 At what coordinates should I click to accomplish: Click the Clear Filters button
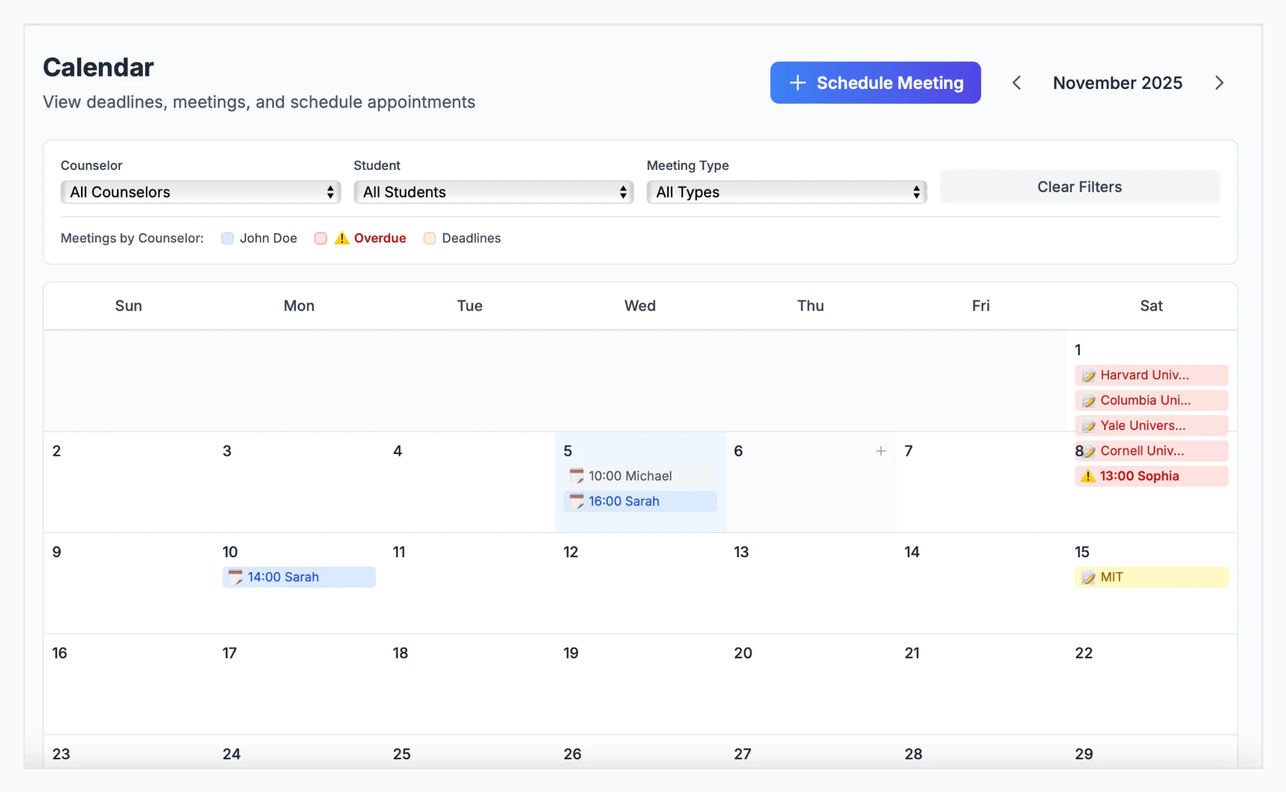1079,187
